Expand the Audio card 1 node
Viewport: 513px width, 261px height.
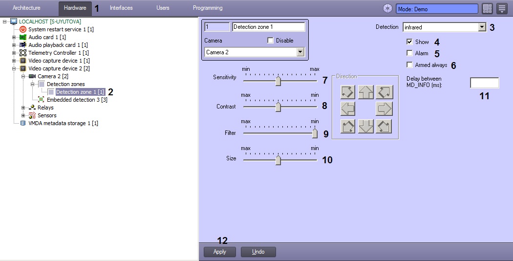click(14, 37)
